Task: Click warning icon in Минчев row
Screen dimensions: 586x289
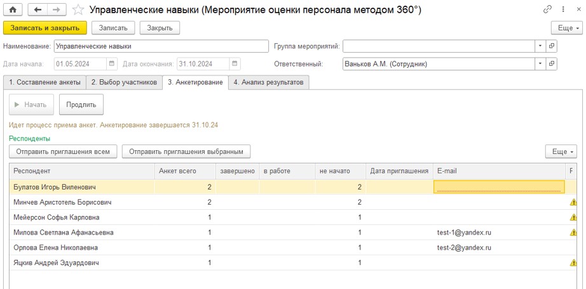Action: coord(573,202)
